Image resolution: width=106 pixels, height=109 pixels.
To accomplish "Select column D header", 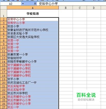I will tap(94, 8).
